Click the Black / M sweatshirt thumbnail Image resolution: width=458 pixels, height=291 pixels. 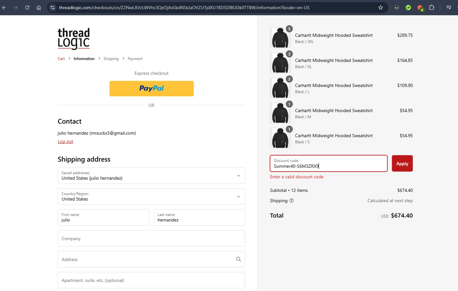(x=280, y=113)
